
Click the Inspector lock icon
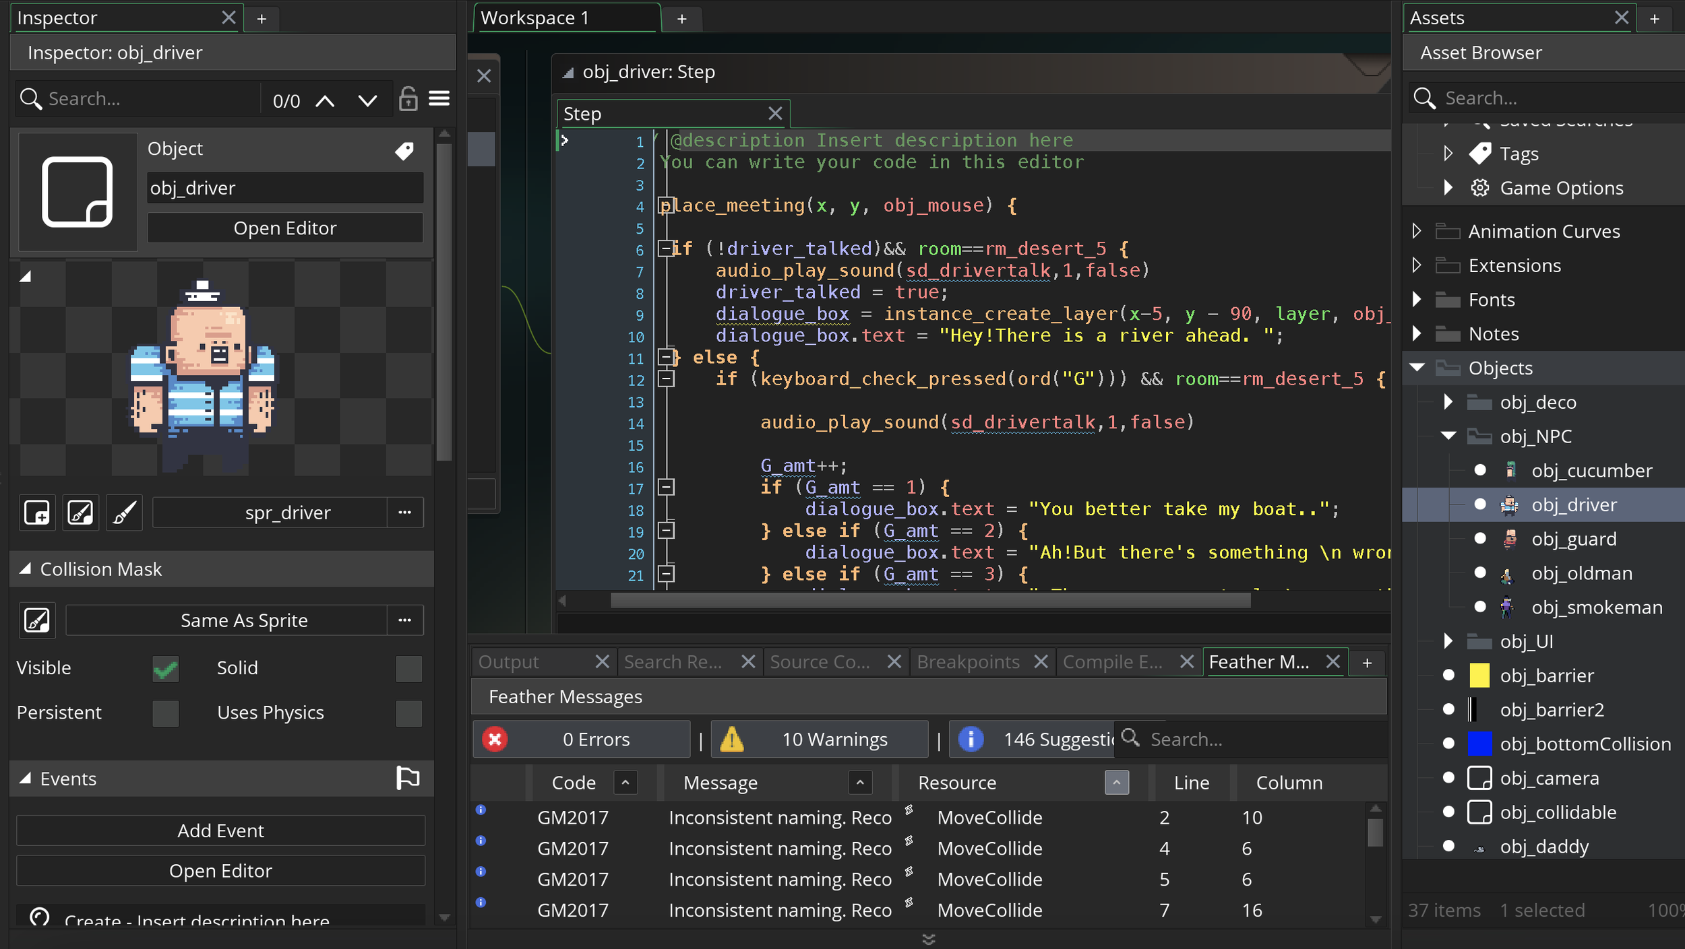click(x=408, y=99)
